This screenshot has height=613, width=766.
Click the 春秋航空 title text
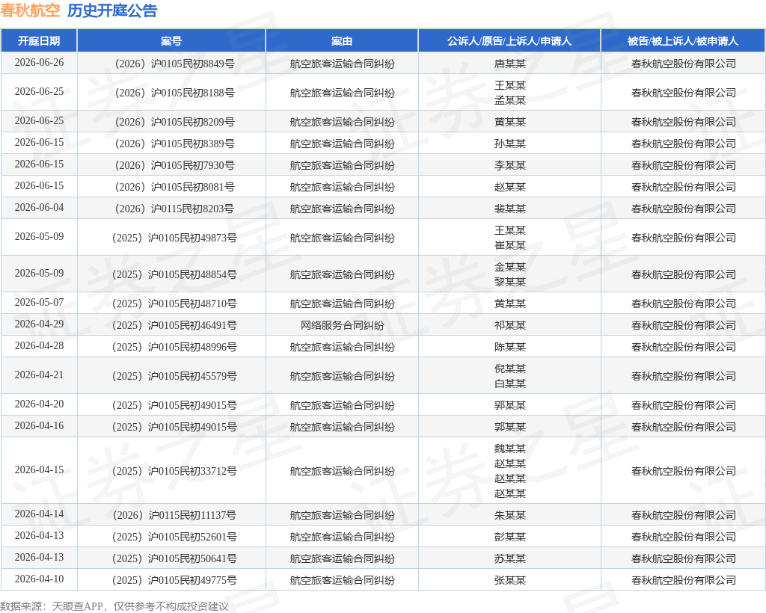tap(30, 10)
